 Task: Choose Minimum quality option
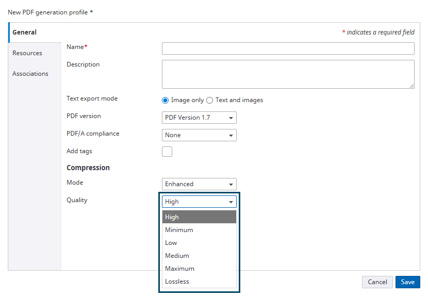coord(199,230)
